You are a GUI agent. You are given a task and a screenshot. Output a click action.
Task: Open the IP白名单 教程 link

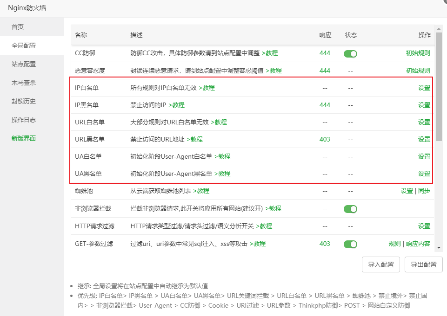point(207,88)
